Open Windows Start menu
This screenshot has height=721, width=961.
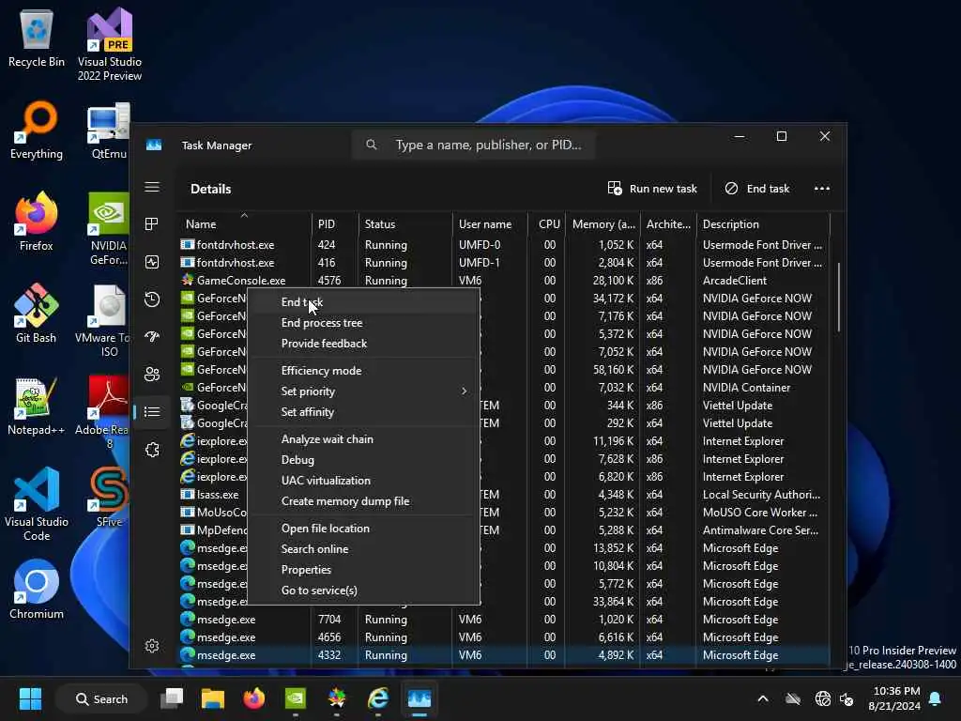[x=30, y=698]
